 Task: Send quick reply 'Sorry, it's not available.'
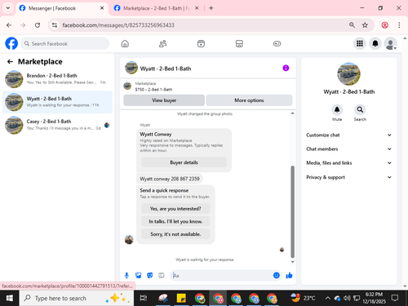coord(175,234)
